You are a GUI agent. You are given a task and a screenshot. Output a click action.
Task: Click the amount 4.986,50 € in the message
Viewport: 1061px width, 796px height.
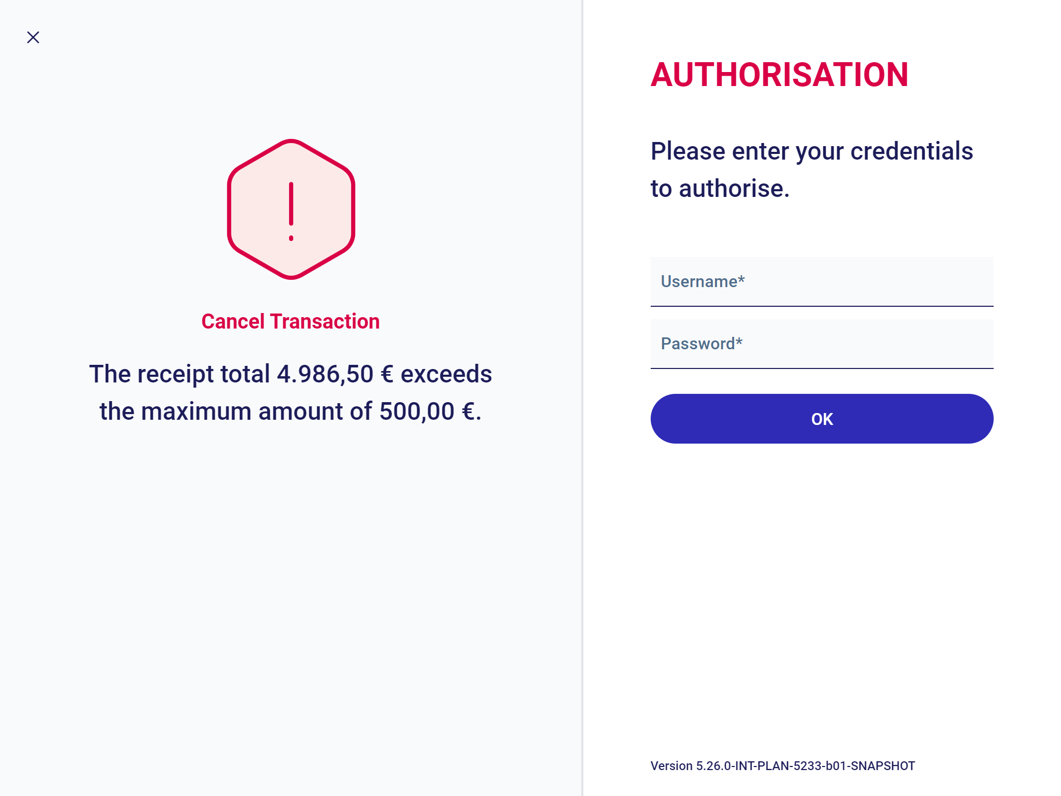334,374
